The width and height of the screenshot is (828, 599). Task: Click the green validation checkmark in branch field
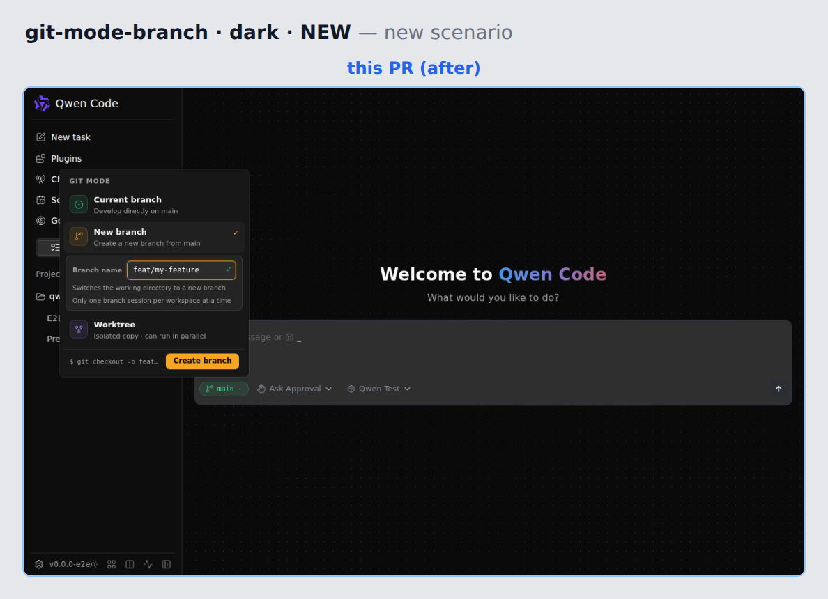click(228, 270)
